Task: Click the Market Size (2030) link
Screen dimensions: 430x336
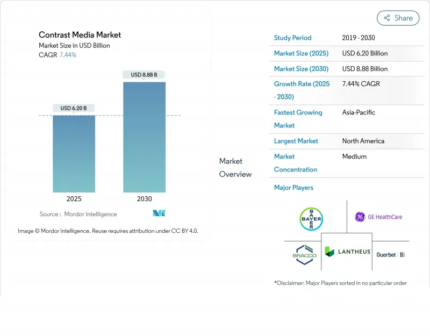Action: click(302, 69)
